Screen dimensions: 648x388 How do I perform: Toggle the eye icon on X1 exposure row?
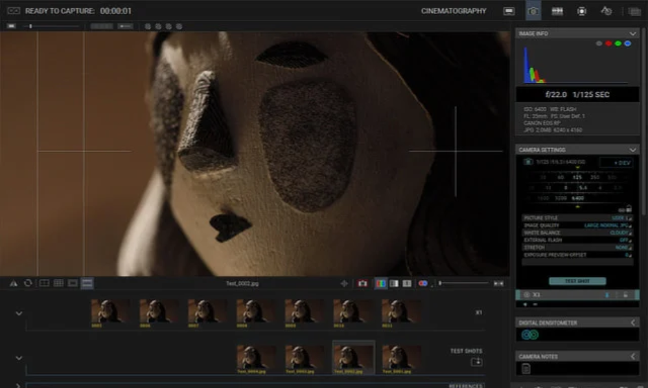pyautogui.click(x=526, y=295)
